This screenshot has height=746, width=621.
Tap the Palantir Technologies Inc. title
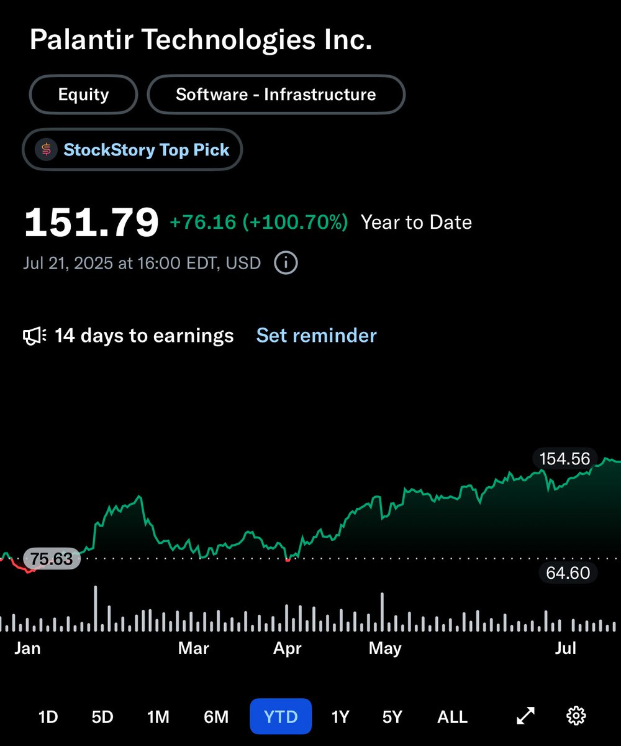[x=201, y=40]
